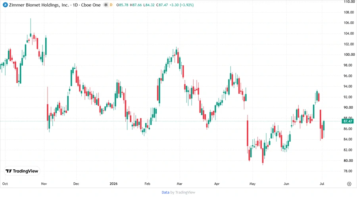Click the market status asterisk icon
Screen dimensions: 357x197
point(106,5)
